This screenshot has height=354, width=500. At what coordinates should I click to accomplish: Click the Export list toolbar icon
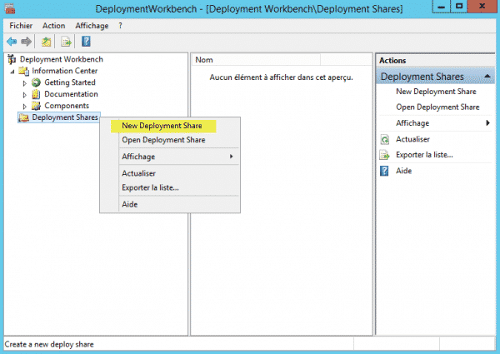(65, 42)
